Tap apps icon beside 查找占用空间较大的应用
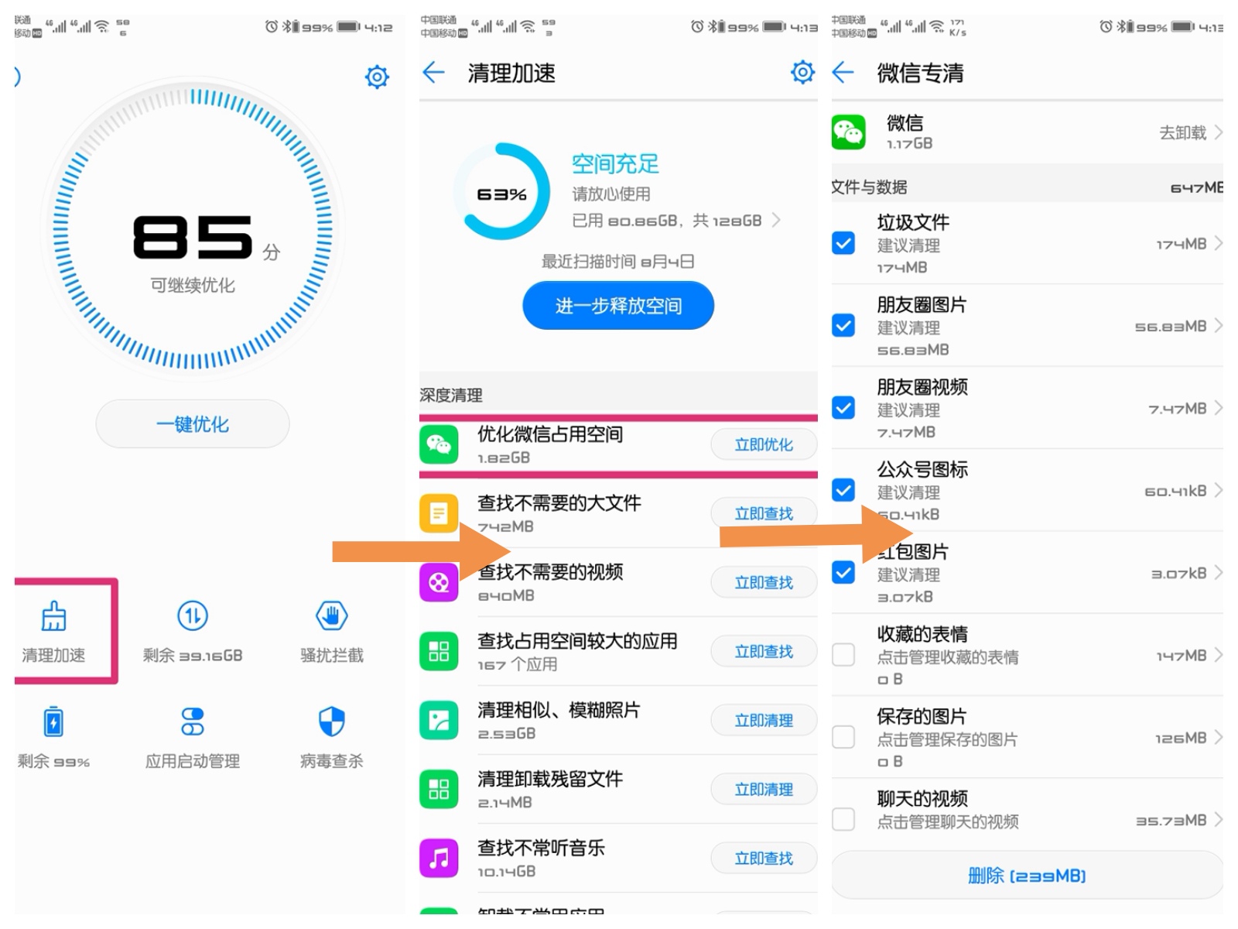This screenshot has width=1238, height=929. (439, 651)
